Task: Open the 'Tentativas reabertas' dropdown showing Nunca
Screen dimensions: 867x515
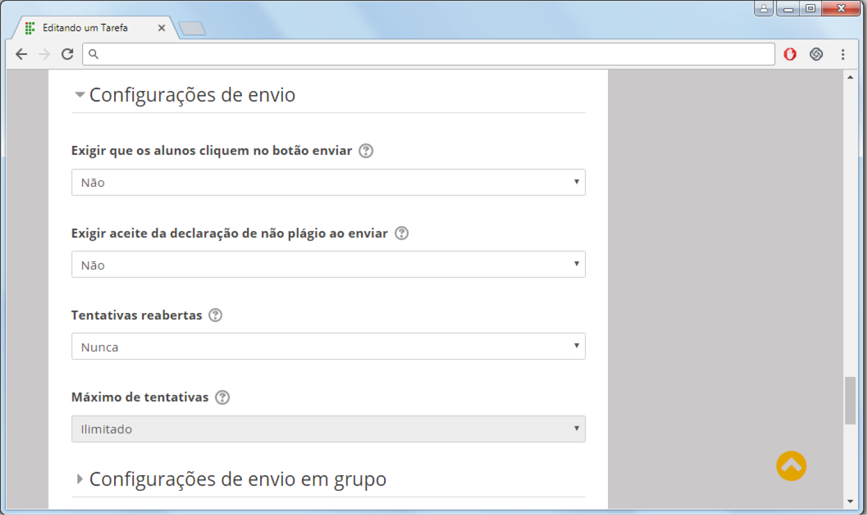Action: [328, 347]
